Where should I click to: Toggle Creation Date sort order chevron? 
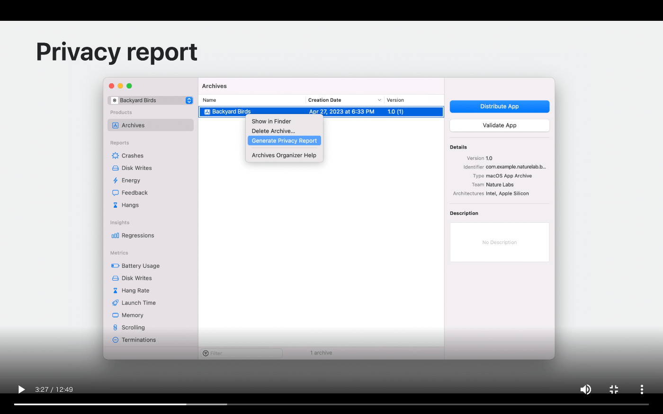pyautogui.click(x=379, y=100)
